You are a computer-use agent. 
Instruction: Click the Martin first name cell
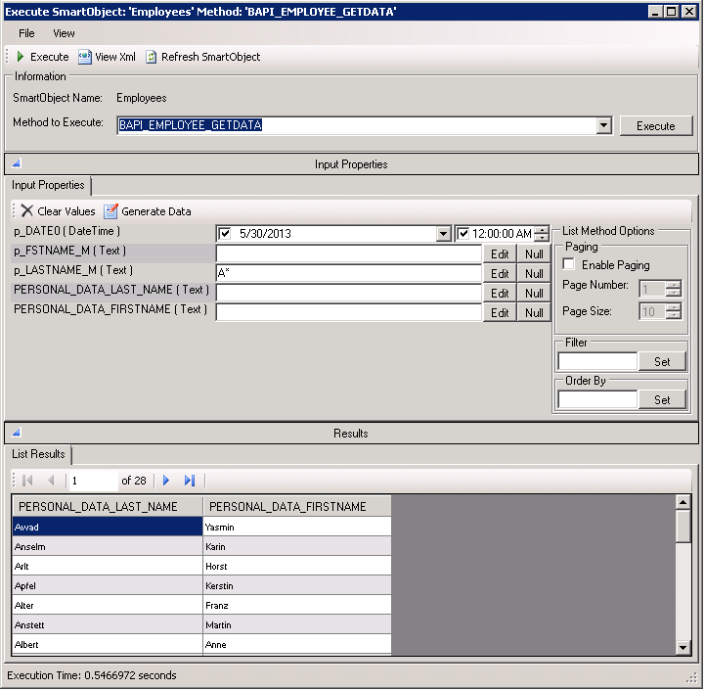click(x=297, y=624)
